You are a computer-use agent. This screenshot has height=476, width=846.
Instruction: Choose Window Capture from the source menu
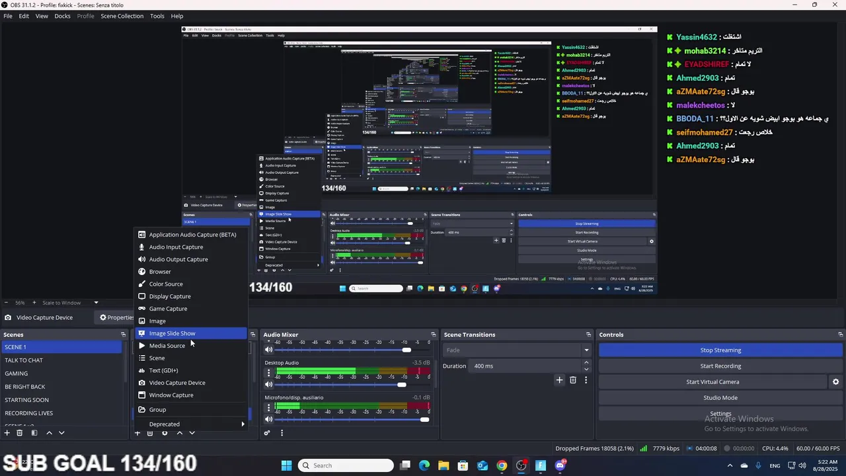191,395
